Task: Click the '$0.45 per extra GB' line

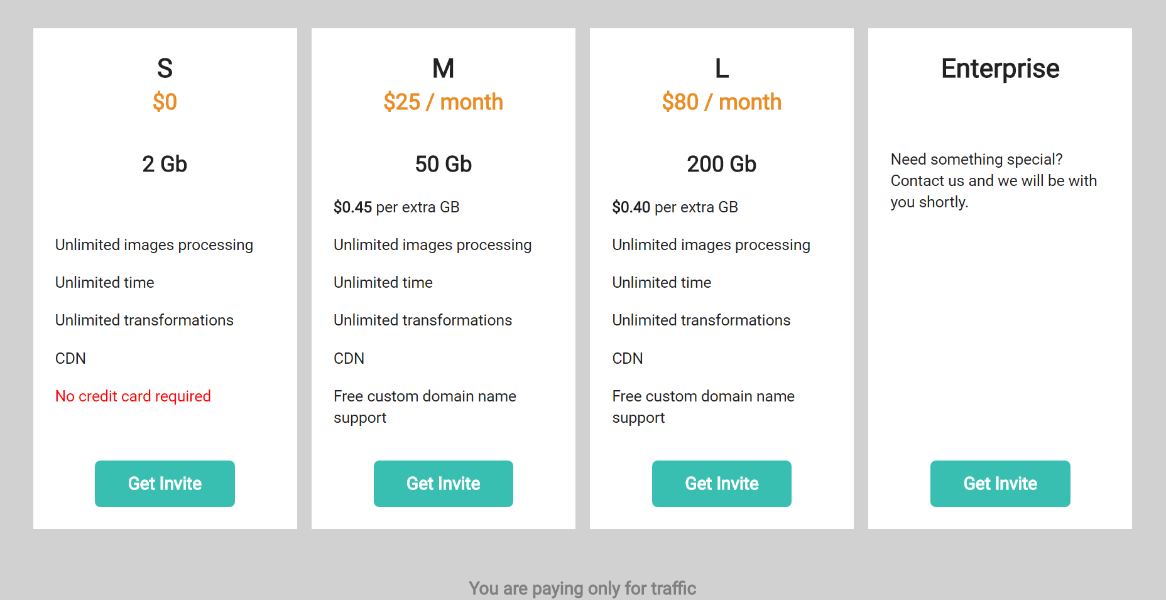Action: pos(396,207)
